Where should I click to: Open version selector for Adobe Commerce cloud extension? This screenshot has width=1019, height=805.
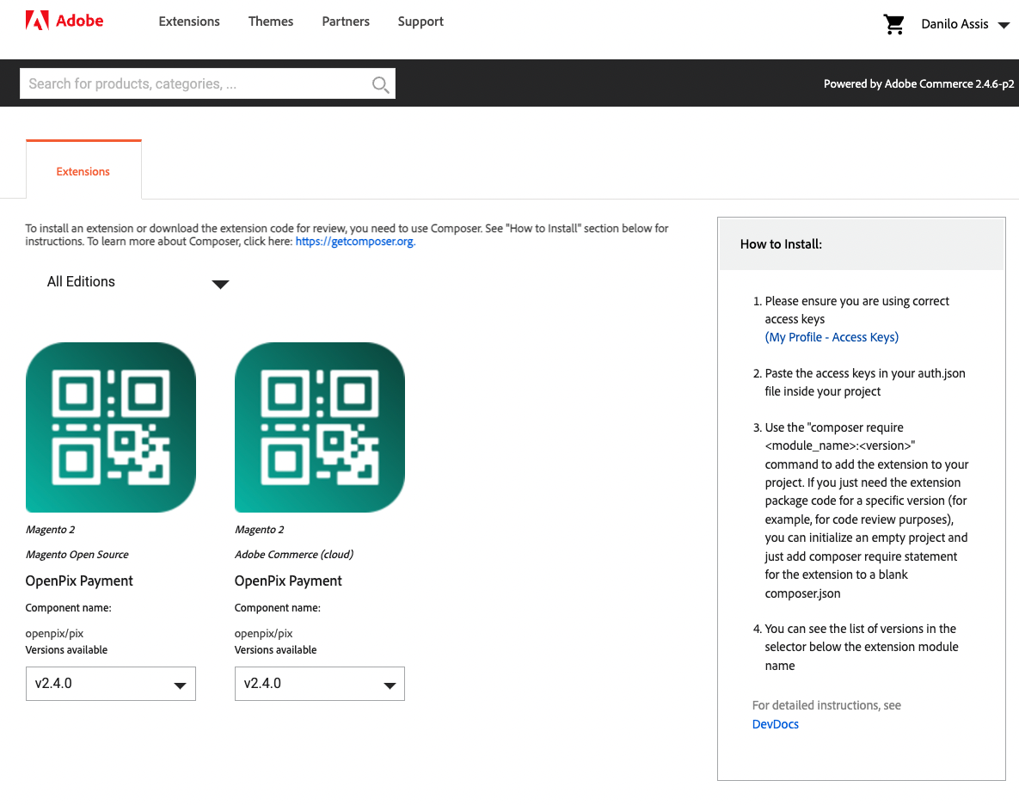[x=320, y=684]
